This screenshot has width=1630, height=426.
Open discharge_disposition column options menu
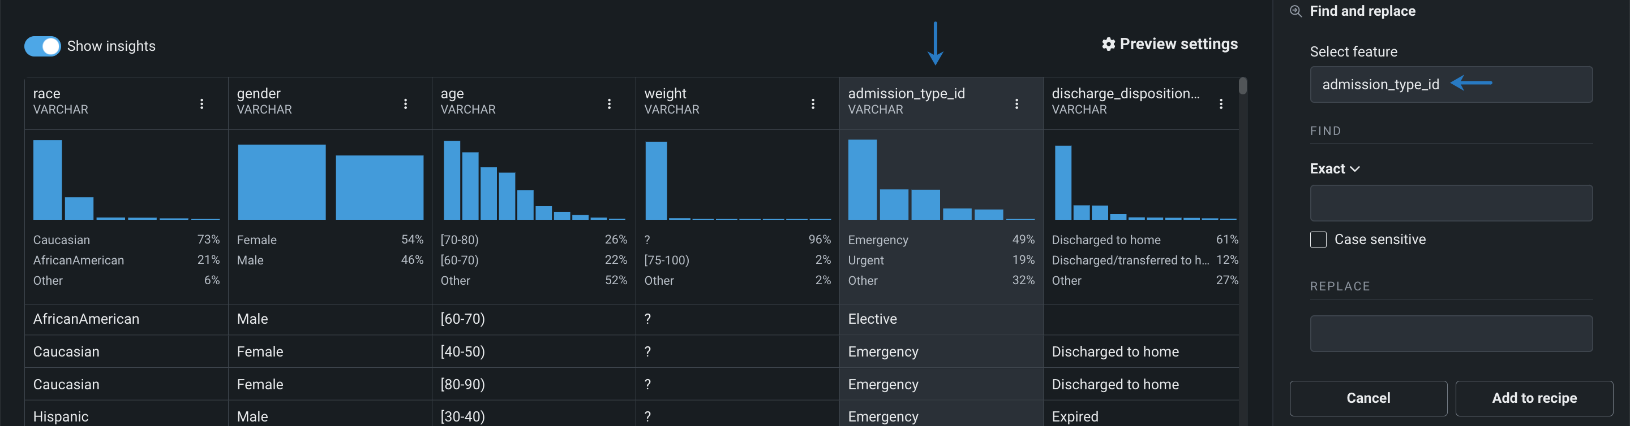[x=1221, y=103]
